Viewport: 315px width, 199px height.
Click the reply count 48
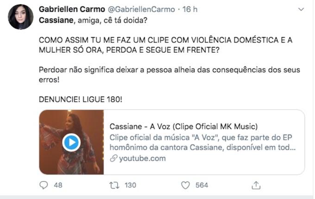58,185
